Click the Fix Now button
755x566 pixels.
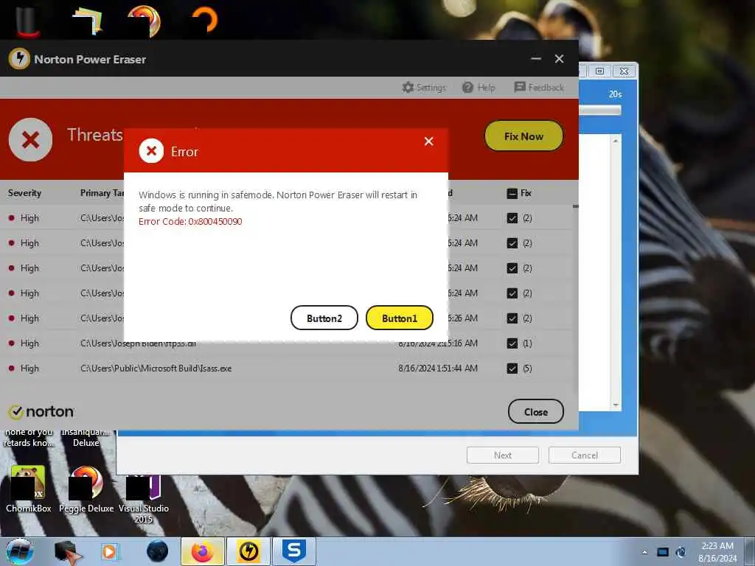click(523, 136)
